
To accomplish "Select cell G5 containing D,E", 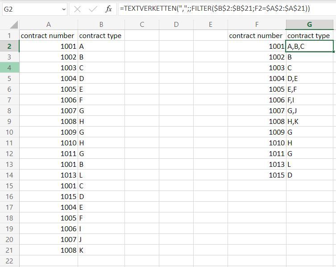I will [x=309, y=78].
